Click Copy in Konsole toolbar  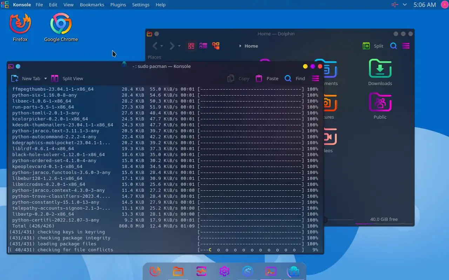pyautogui.click(x=238, y=78)
